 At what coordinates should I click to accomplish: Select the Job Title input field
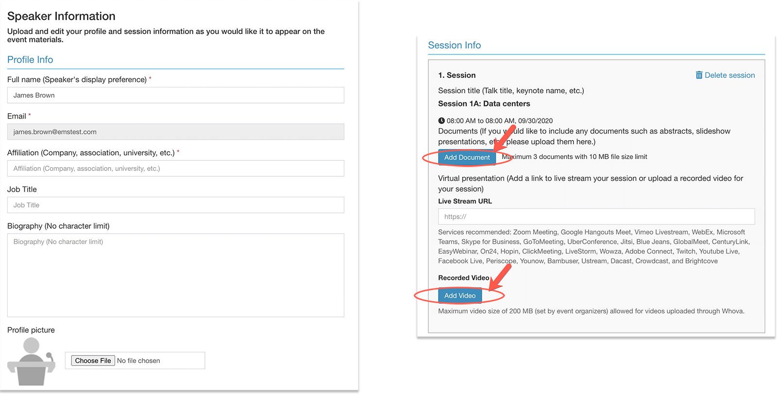pos(175,205)
